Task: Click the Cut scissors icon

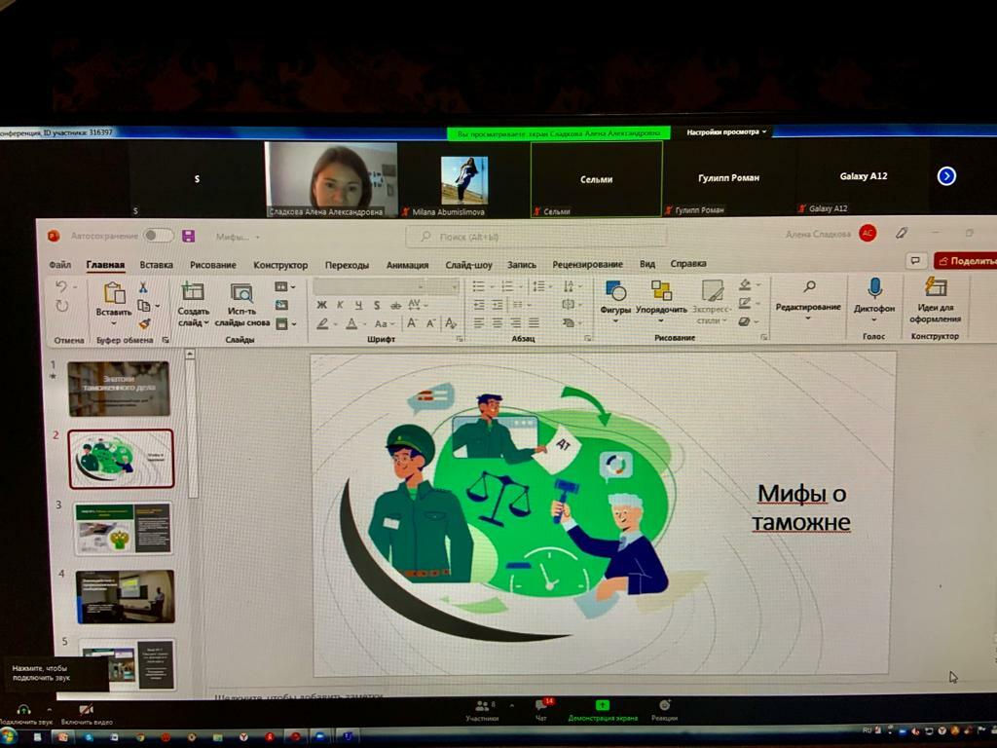Action: pos(143,287)
